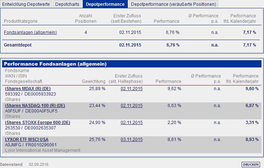Select the Depotperformance tab
Screen dimensions: 264x168
point(105,4)
